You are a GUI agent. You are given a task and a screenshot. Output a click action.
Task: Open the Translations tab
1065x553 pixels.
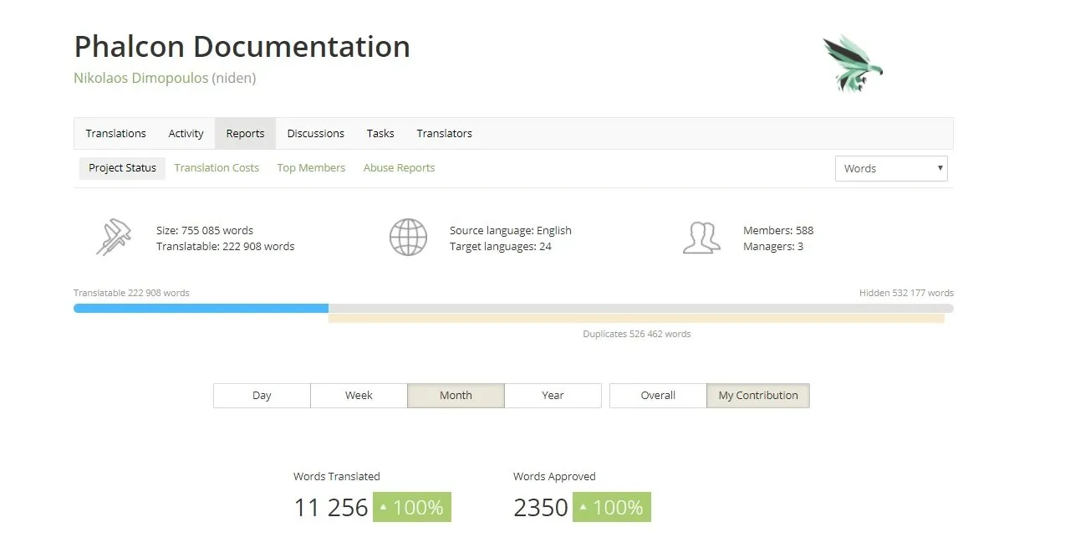point(115,133)
